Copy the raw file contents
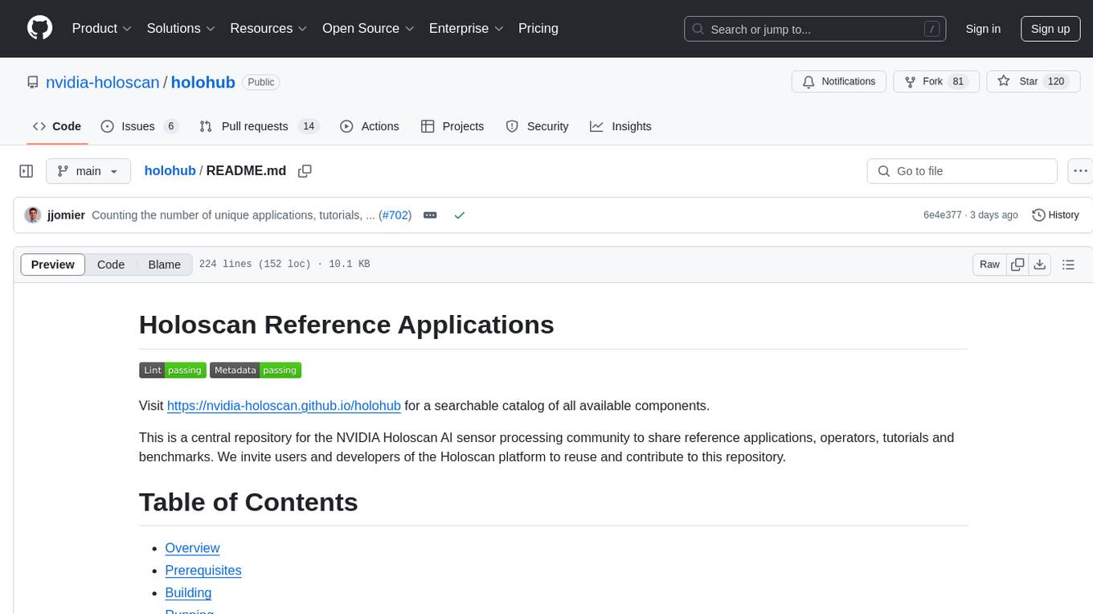The image size is (1093, 614). pyautogui.click(x=1017, y=264)
